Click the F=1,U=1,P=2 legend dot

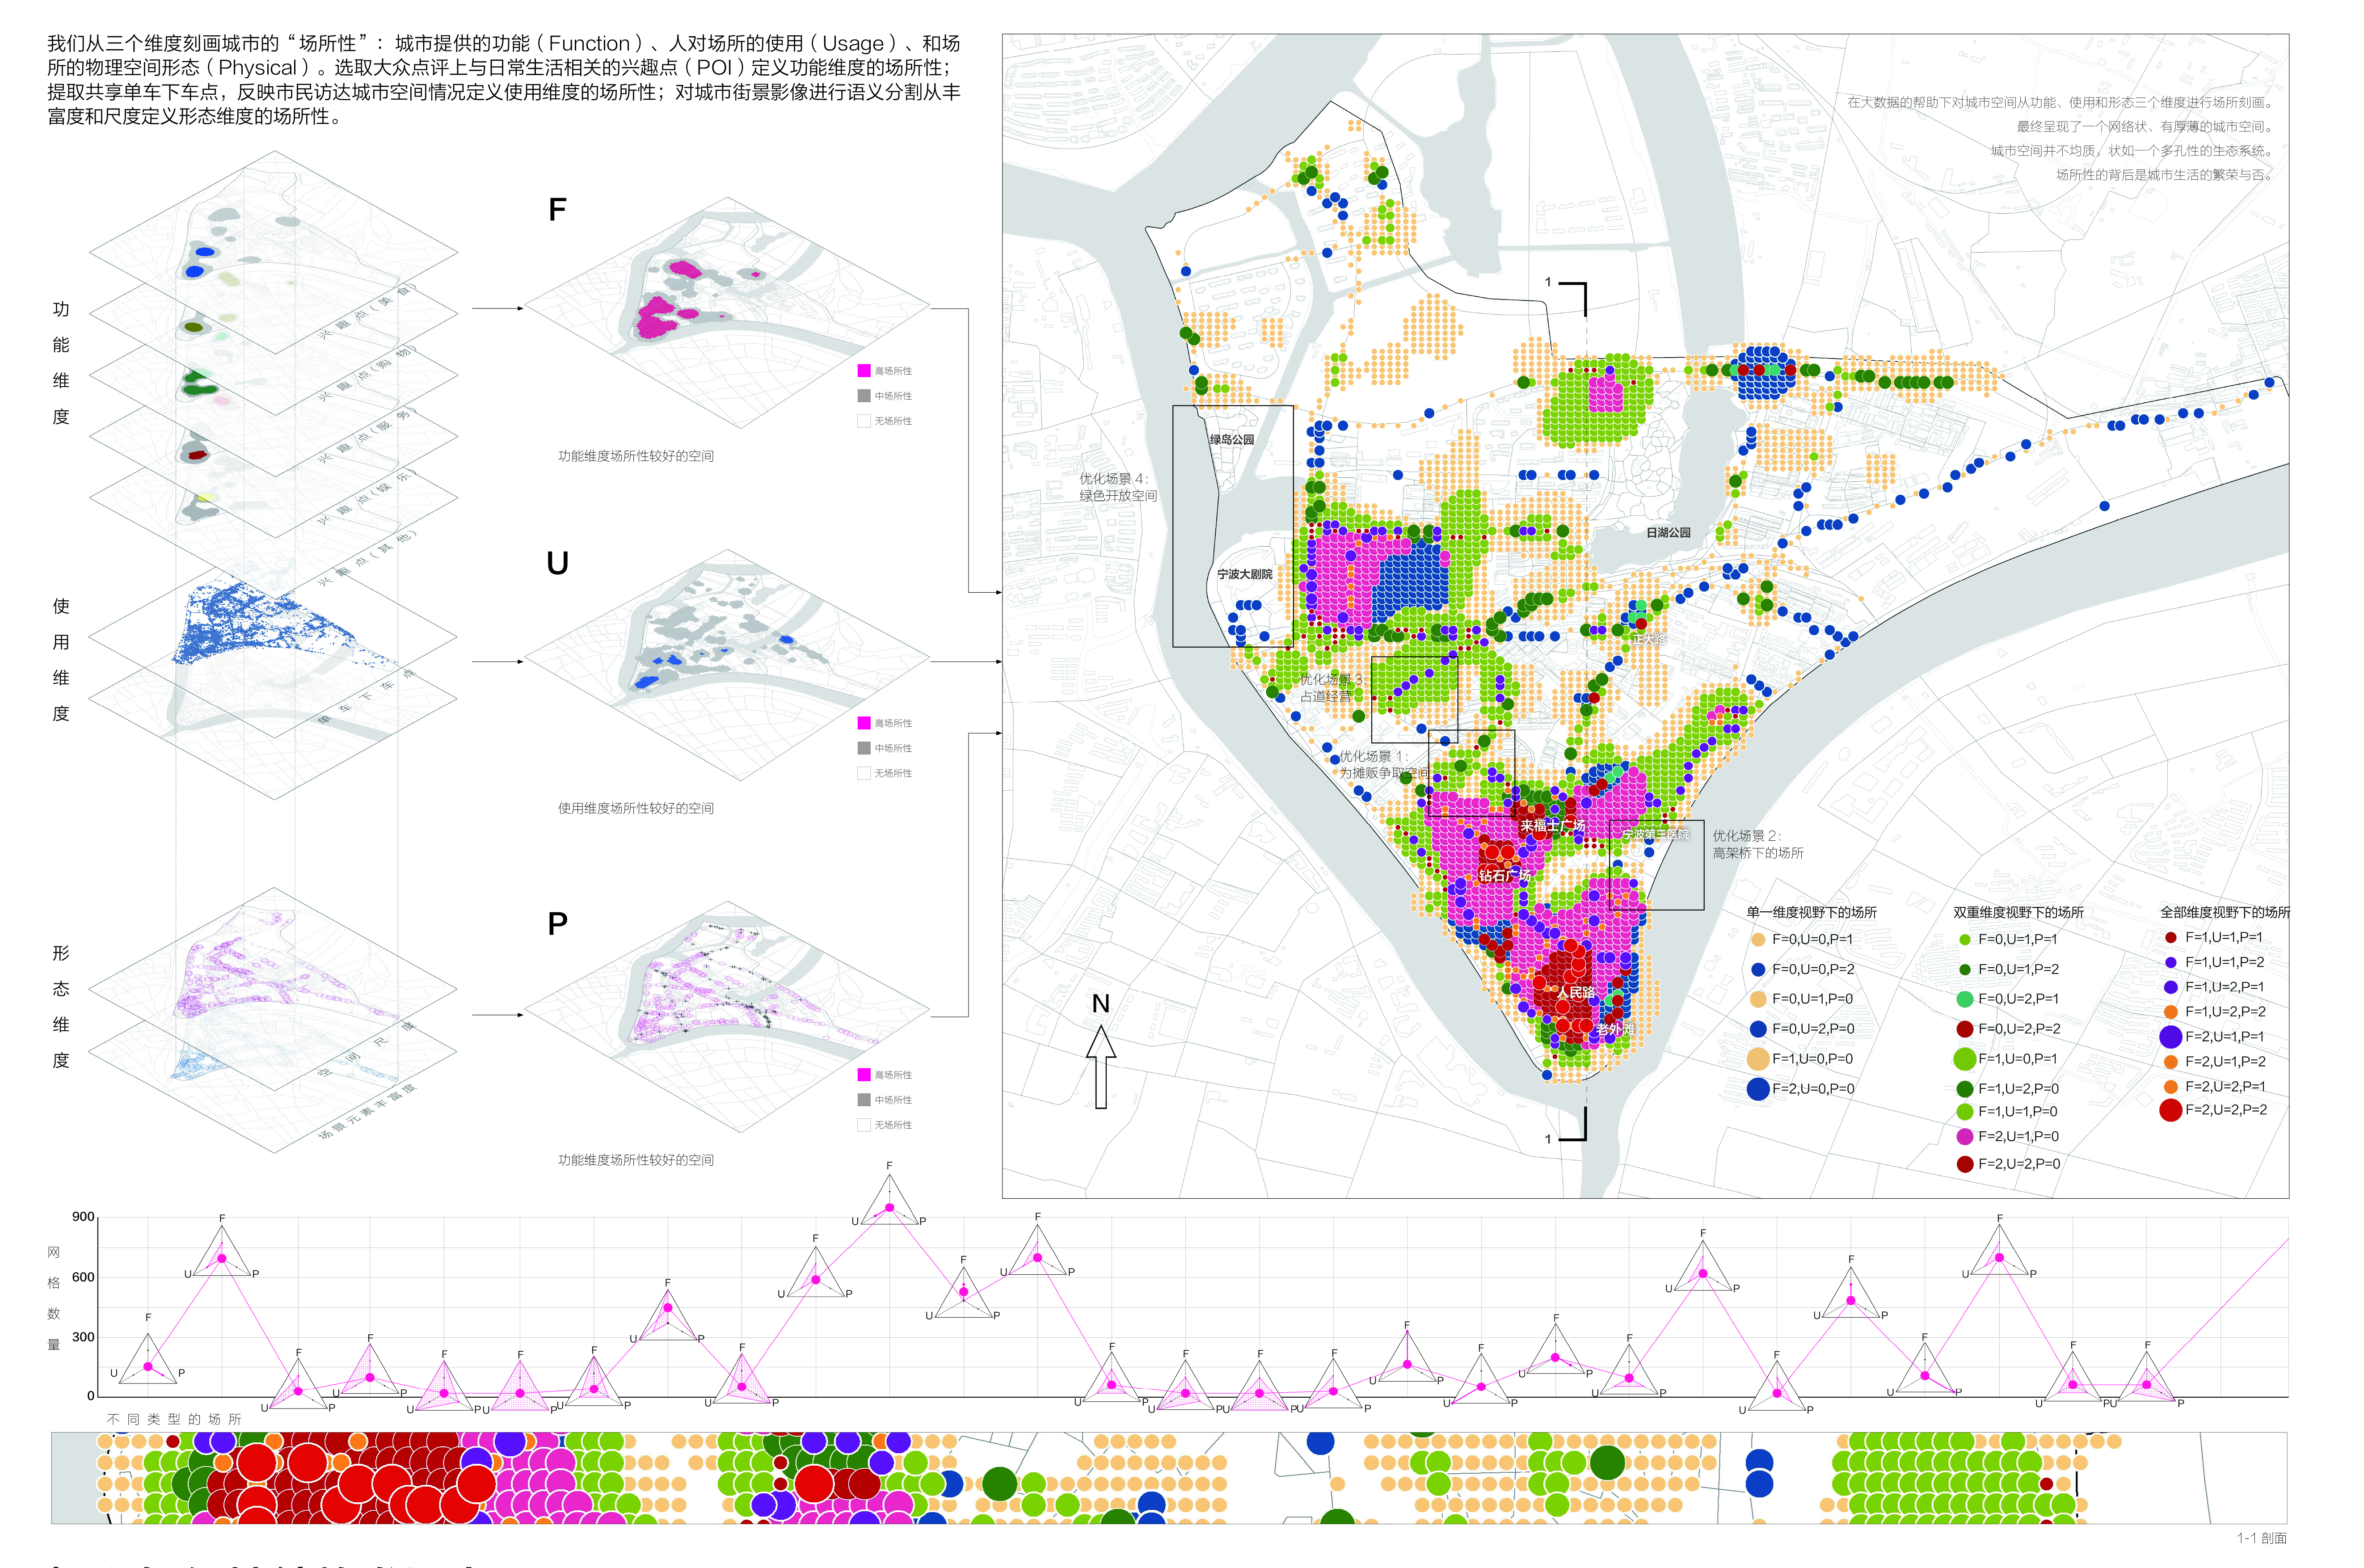(x=2171, y=962)
